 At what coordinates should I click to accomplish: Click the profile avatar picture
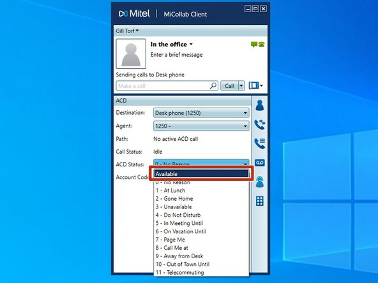point(131,54)
